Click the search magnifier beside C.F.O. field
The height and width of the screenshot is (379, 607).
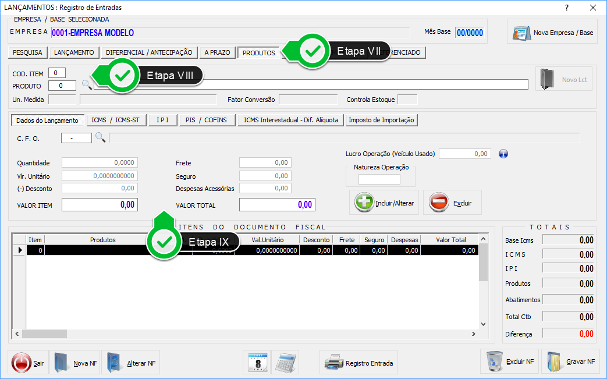(x=100, y=137)
